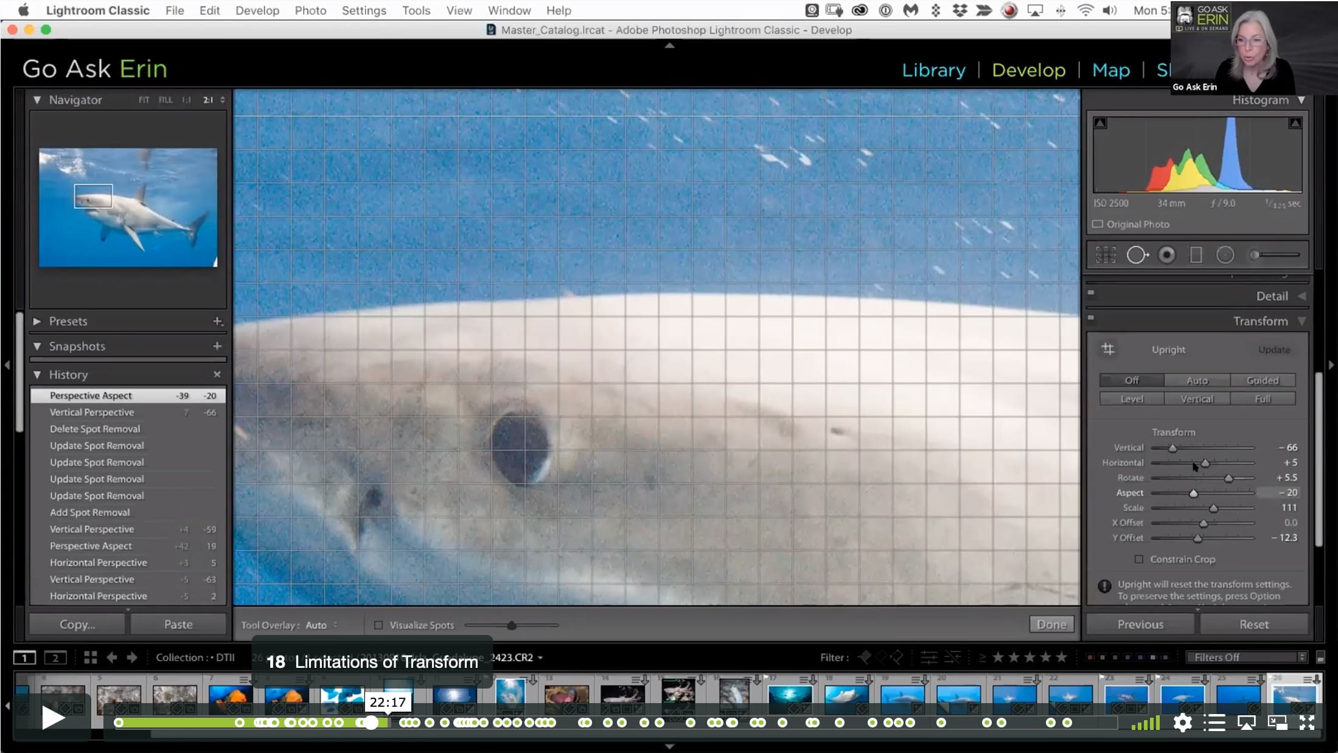
Task: Create a new snapshot with the plus icon
Action: (x=217, y=345)
